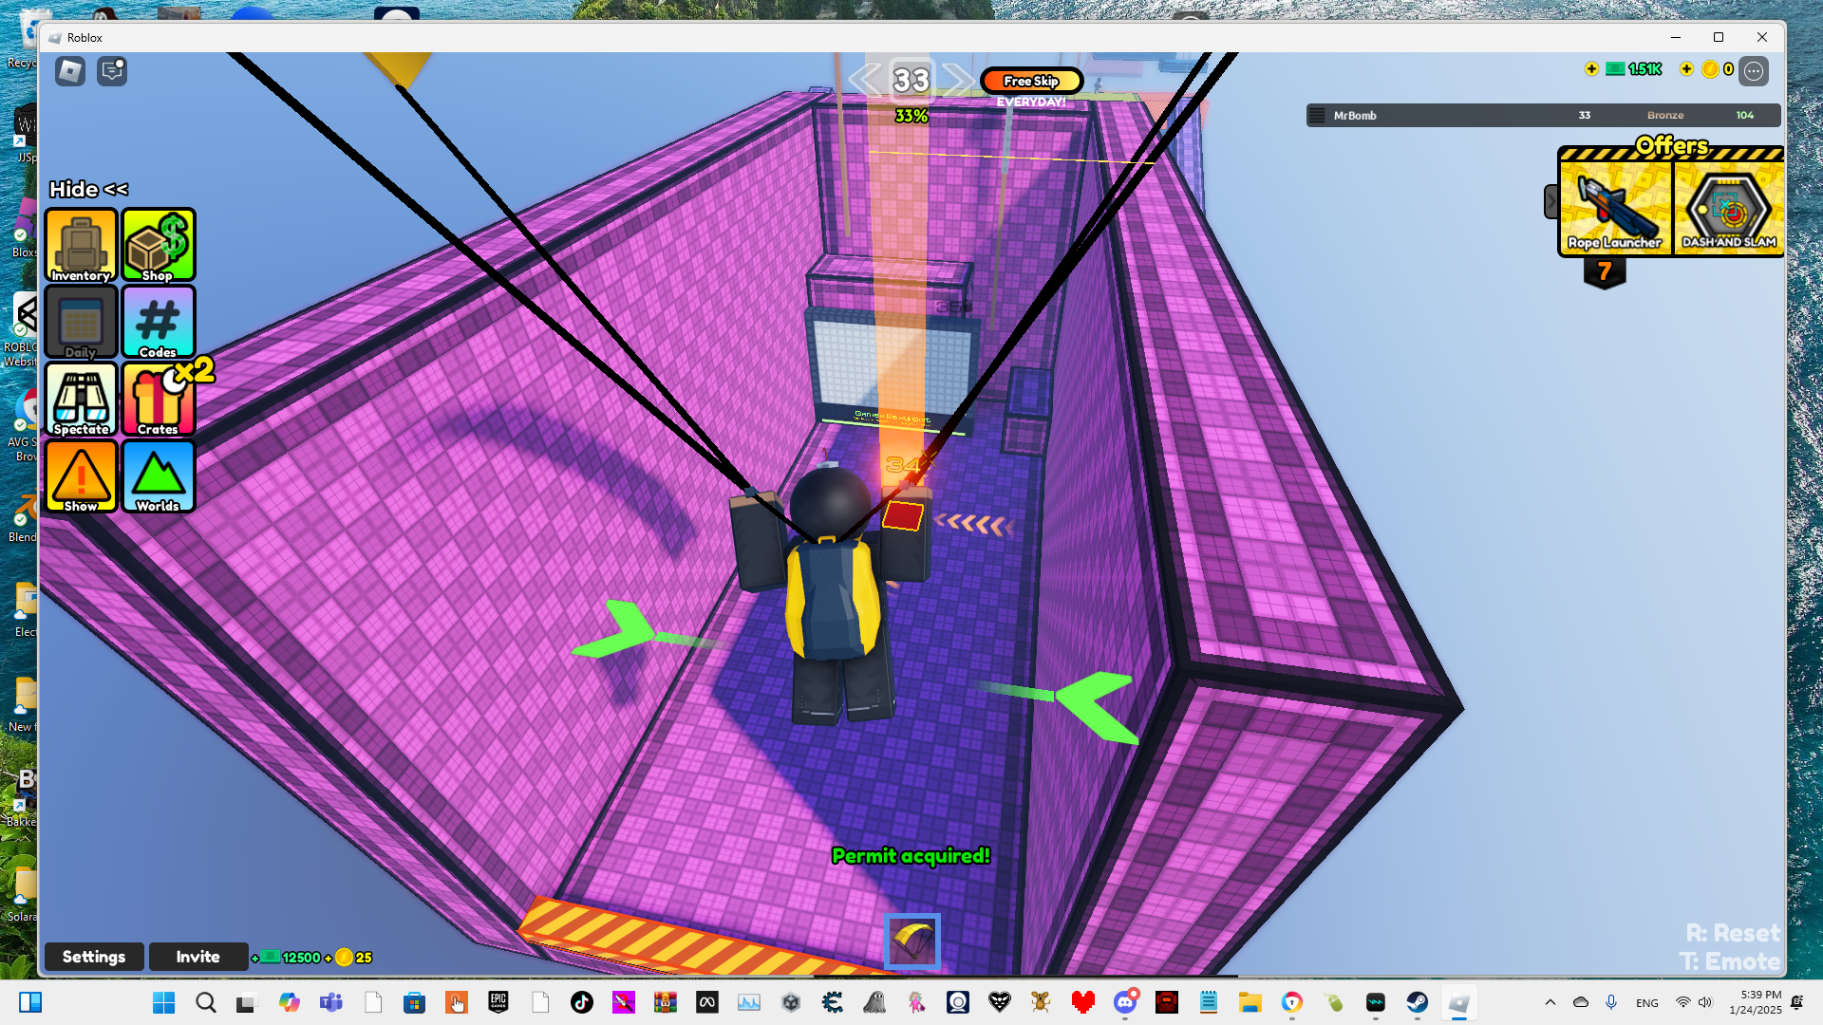Go to next stage with right arrow
This screenshot has height=1025, width=1823.
click(x=957, y=80)
